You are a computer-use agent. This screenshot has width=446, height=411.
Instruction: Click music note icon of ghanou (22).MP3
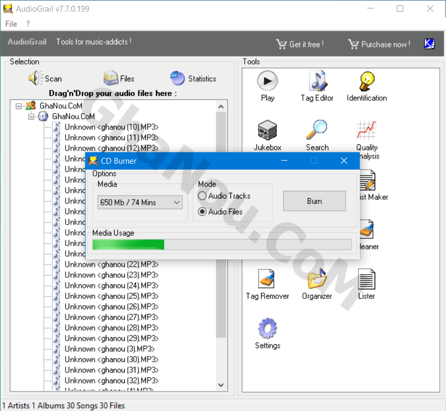point(57,264)
